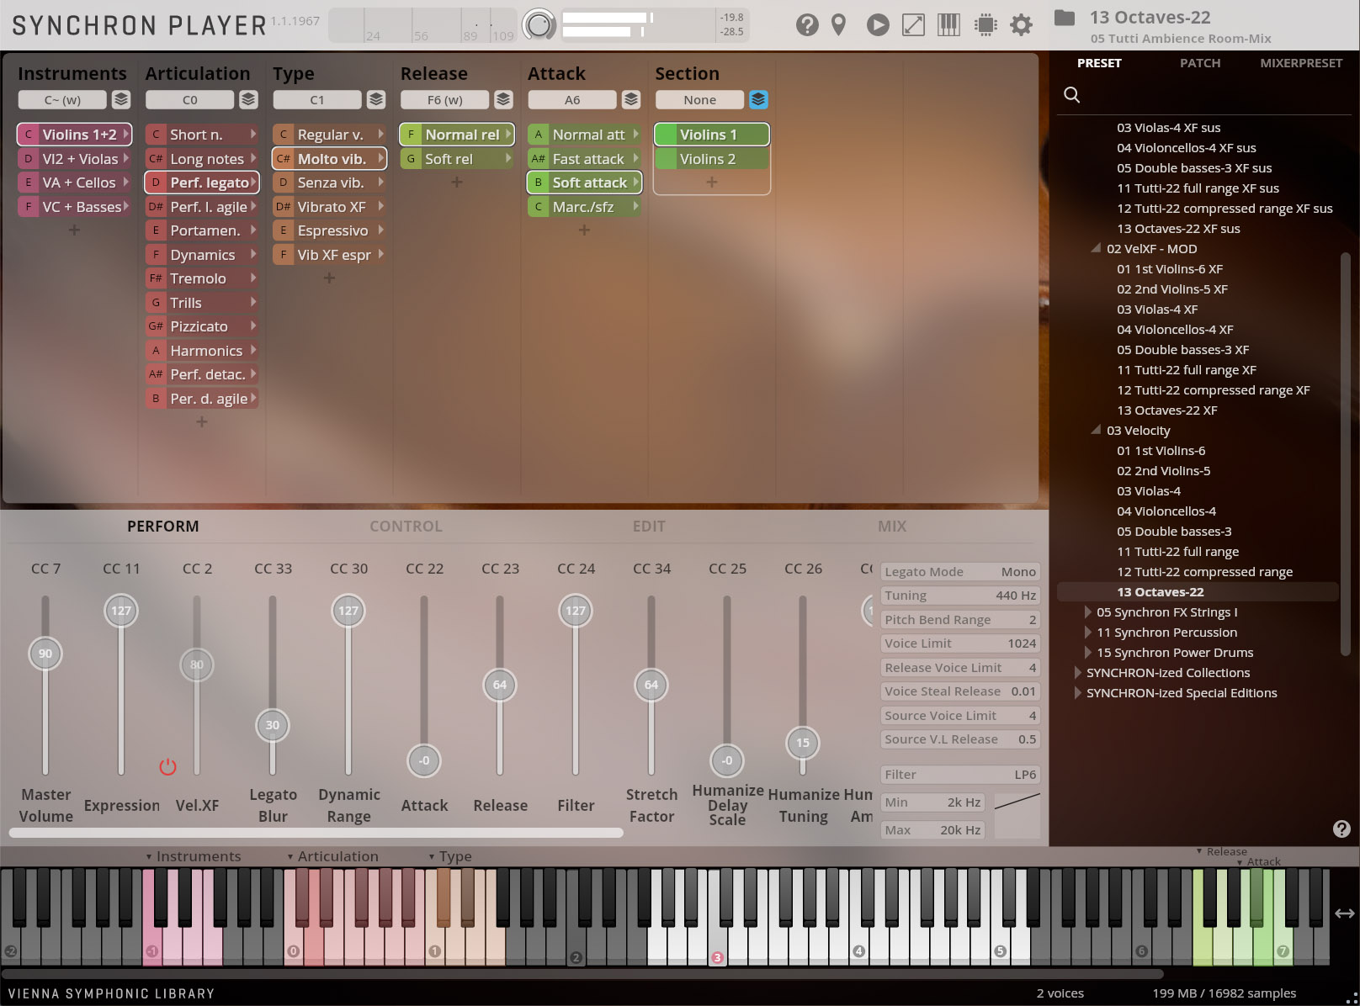The width and height of the screenshot is (1360, 1006).
Task: Collapse the 02 VelXF - MOD folder
Action: pos(1096,248)
